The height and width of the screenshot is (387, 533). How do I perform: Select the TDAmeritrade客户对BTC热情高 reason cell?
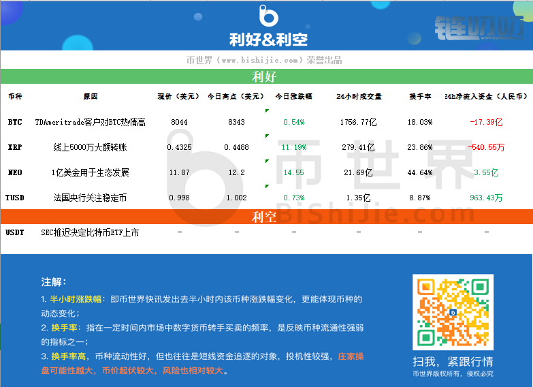[91, 122]
